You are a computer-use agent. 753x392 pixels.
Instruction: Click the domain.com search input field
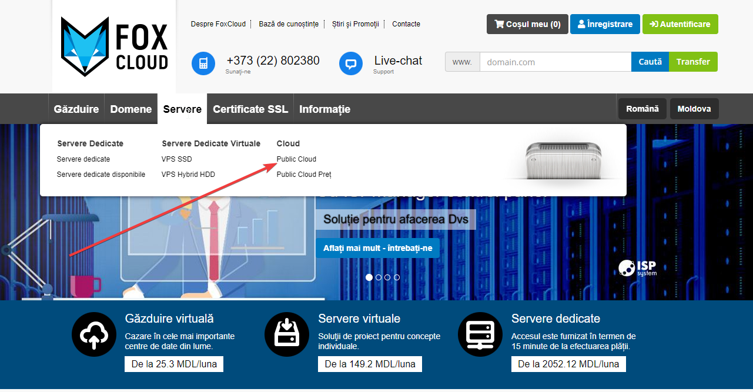(555, 62)
